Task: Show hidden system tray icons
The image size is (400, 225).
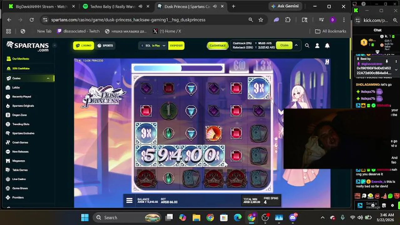Action: click(x=323, y=217)
